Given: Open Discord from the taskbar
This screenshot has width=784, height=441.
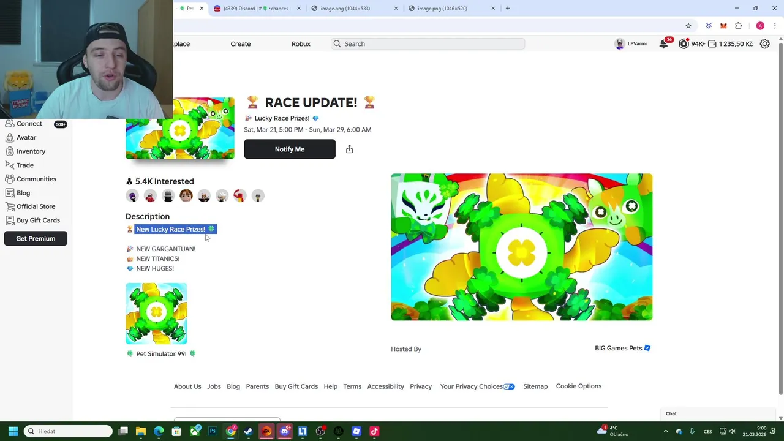Looking at the screenshot, I should pos(284,431).
